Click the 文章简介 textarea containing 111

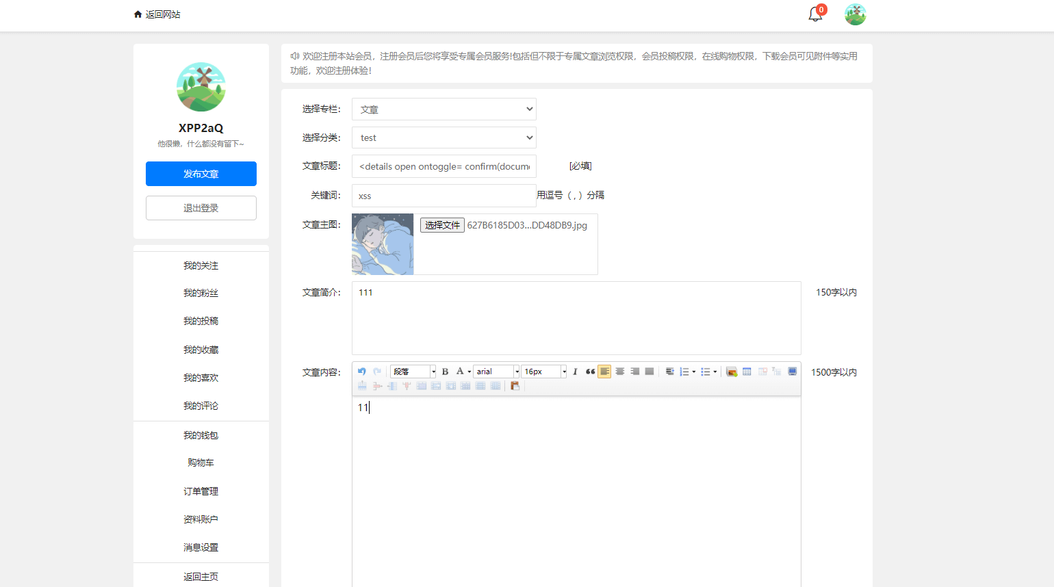576,318
